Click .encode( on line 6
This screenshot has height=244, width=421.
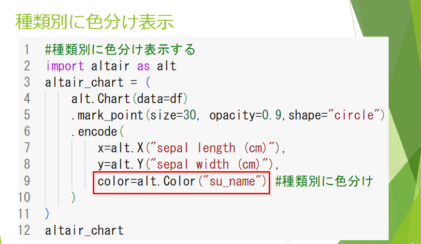(98, 132)
